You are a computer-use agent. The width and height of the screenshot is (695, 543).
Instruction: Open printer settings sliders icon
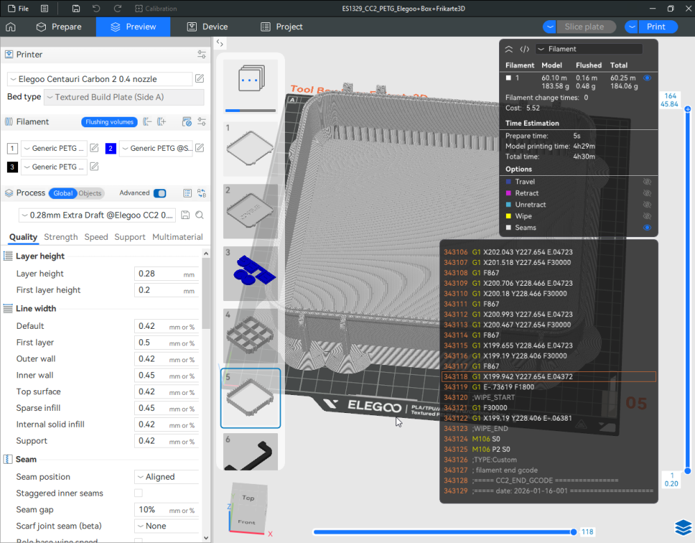click(x=202, y=54)
